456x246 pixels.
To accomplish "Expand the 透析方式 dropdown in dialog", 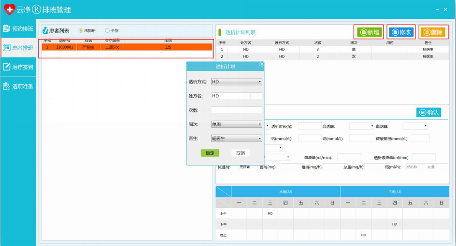I will (x=237, y=82).
